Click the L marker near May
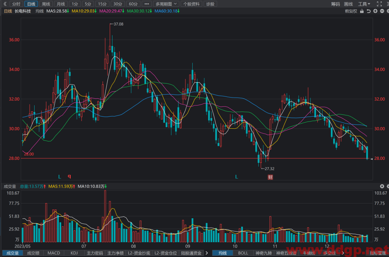 coord(60,177)
